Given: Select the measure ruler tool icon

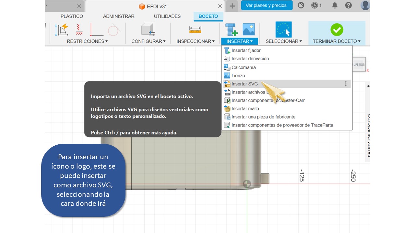Looking at the screenshot, I should click(x=195, y=30).
